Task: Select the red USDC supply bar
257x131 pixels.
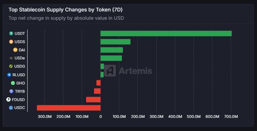Action: (x=69, y=108)
